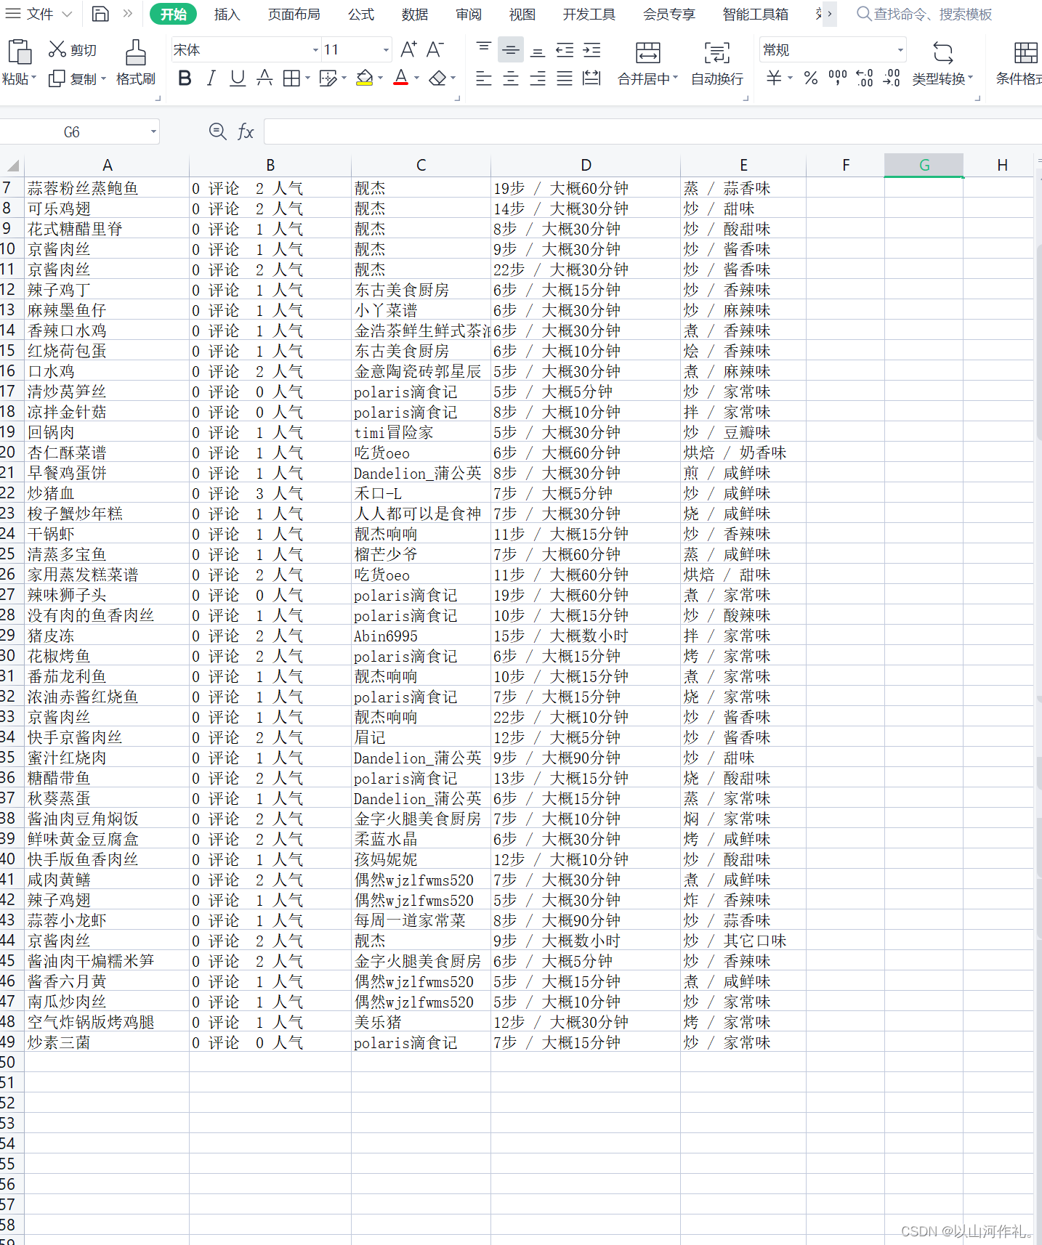
Task: Expand the Paste options arrow
Action: [x=33, y=78]
